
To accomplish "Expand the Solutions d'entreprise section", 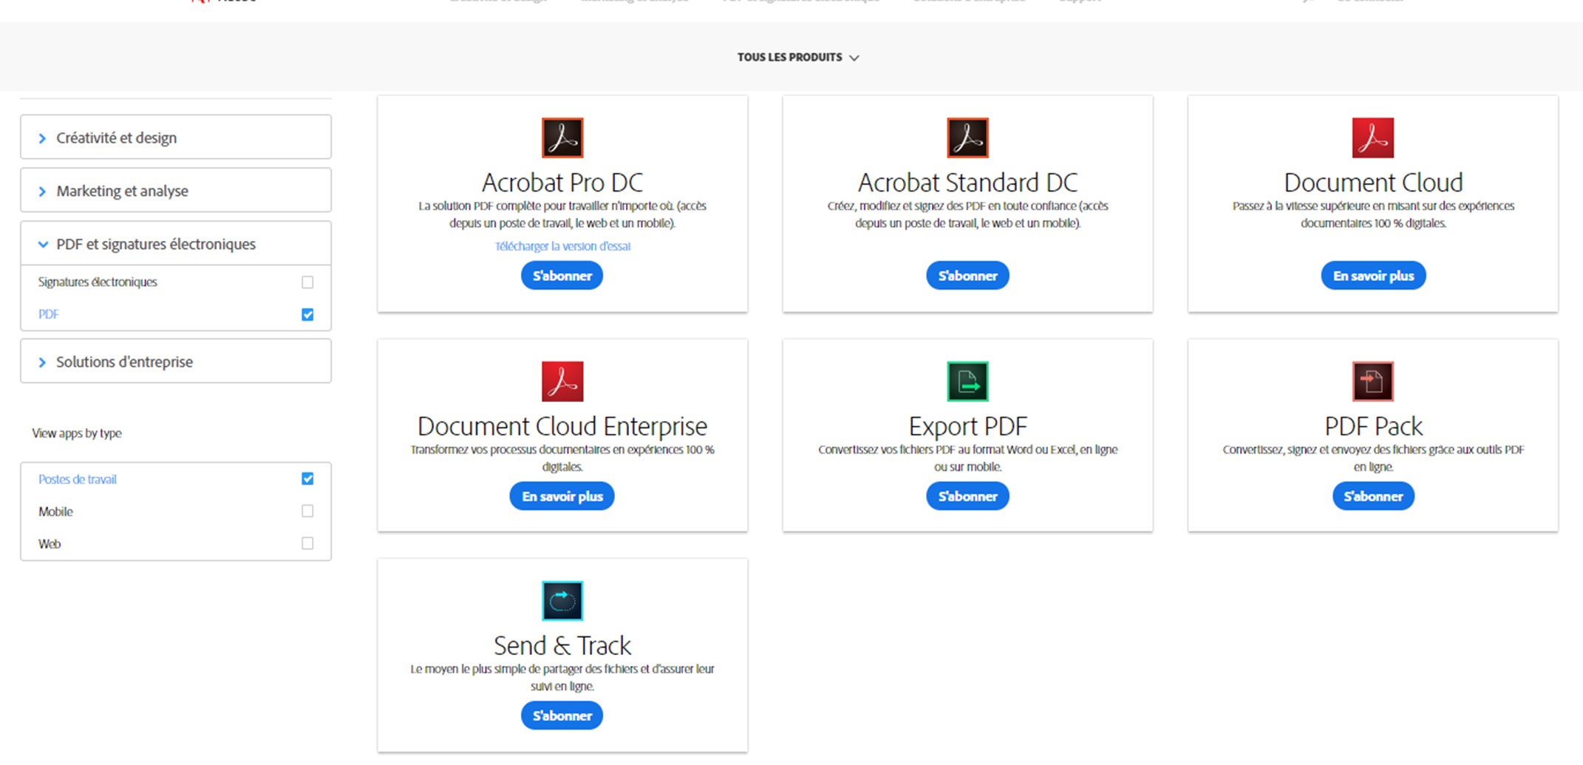I will (176, 361).
